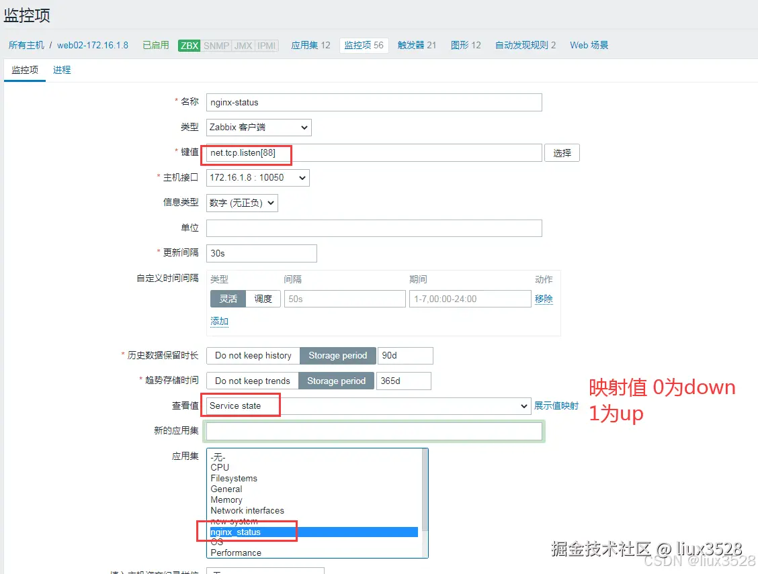Click the 添加 link to add interval
The width and height of the screenshot is (758, 574).
pos(220,321)
